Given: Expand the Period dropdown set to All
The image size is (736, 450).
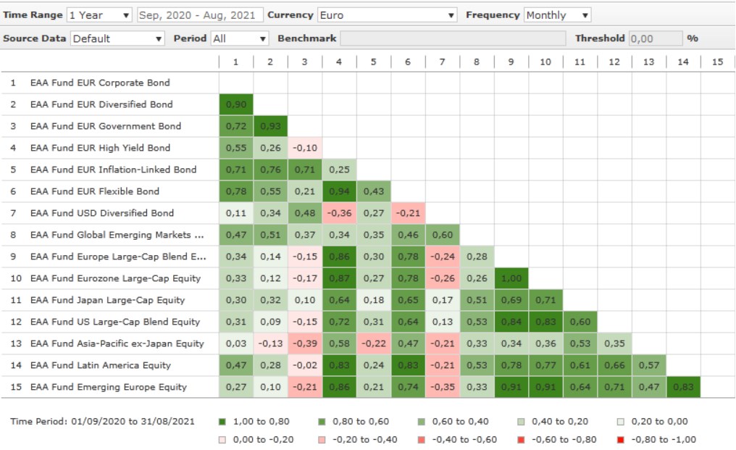Looking at the screenshot, I should [240, 38].
